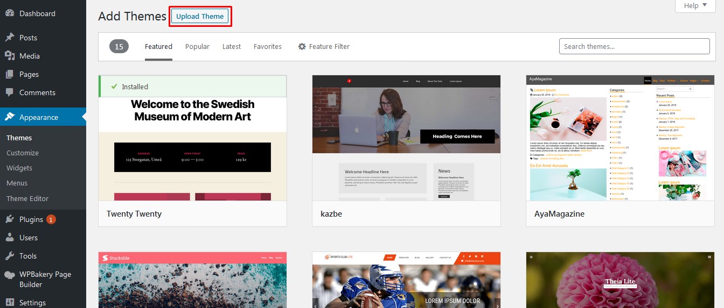Viewport: 724px width, 308px height.
Task: Click the WPBakery Page Builder cloud icon
Action: click(9, 275)
